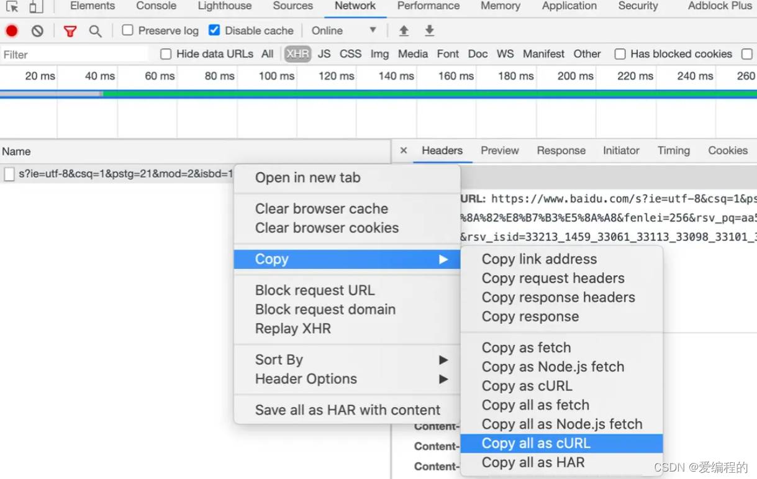This screenshot has width=757, height=479.
Task: Filter requests by Media type
Action: pos(413,54)
